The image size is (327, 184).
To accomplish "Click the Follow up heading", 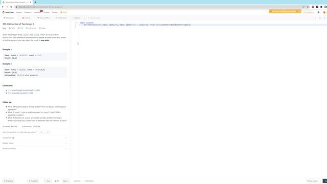I will [x=7, y=102].
